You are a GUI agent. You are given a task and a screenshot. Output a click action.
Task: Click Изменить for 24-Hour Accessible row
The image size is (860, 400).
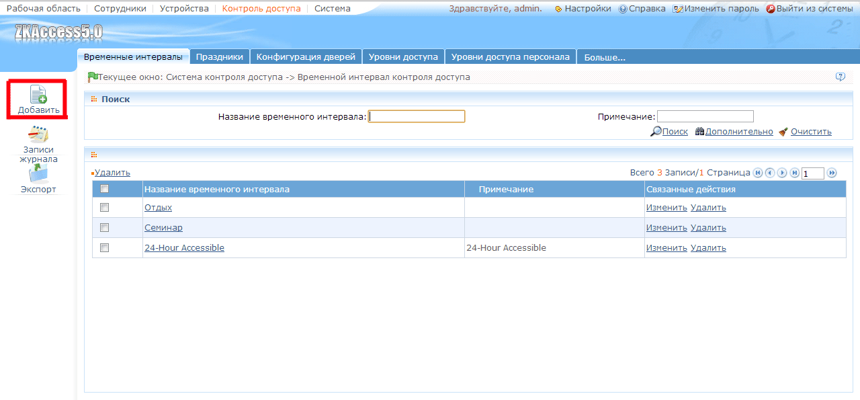click(x=666, y=248)
